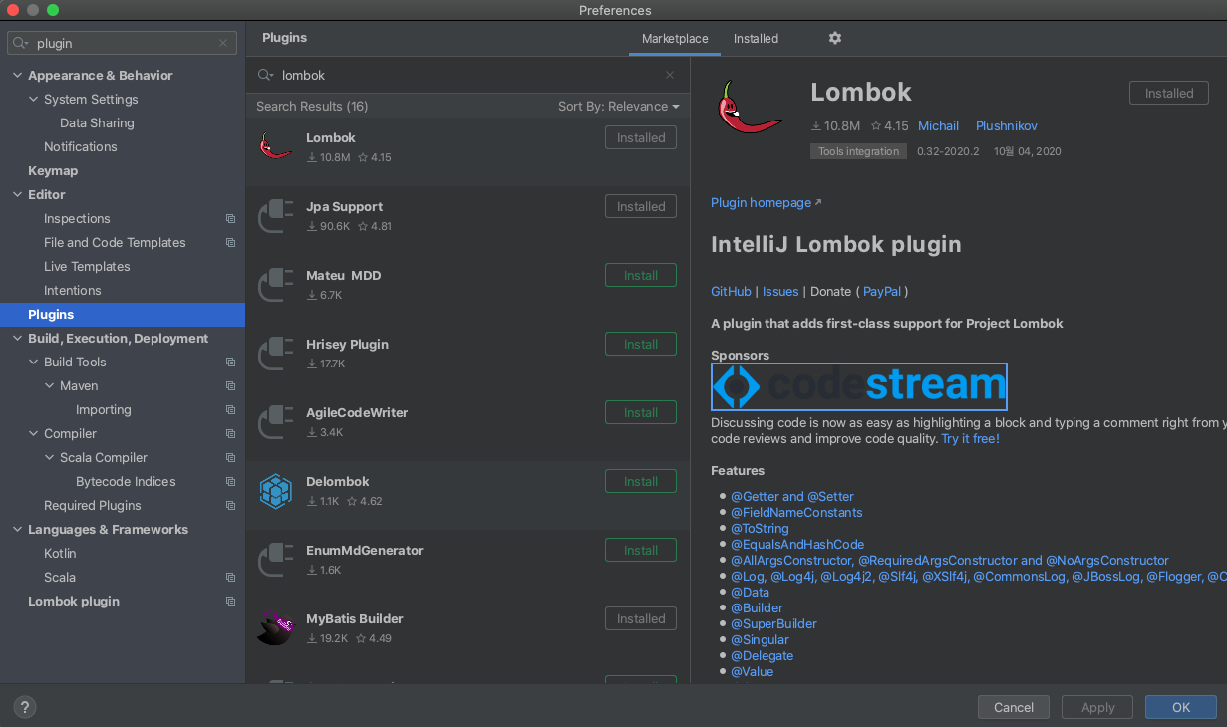This screenshot has height=727, width=1227.
Task: Click the codestream sponsor banner
Action: pos(858,386)
